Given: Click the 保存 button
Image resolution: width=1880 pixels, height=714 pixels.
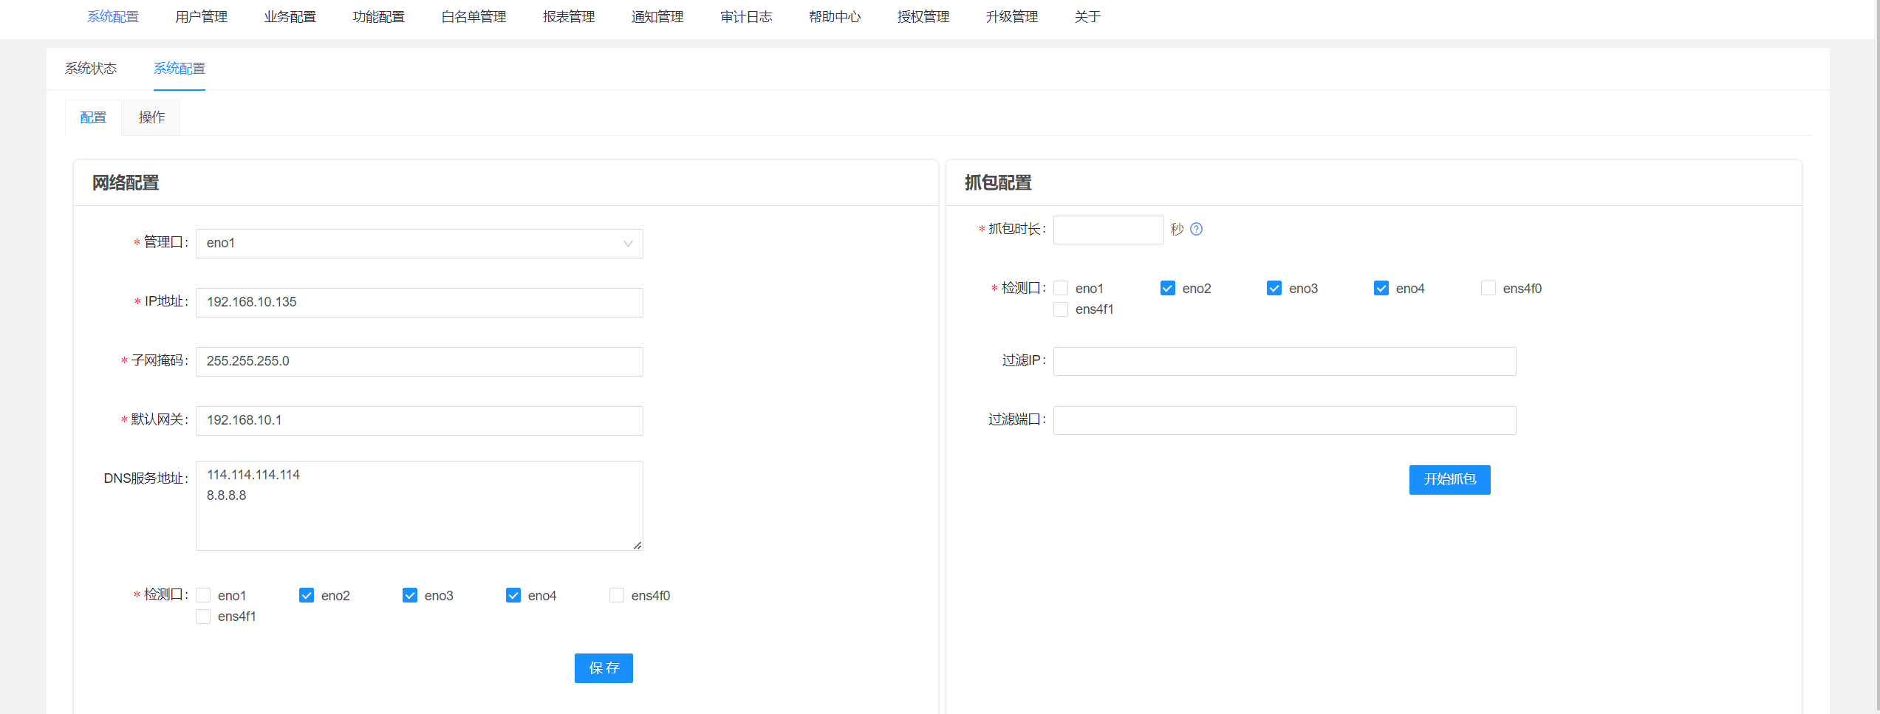Looking at the screenshot, I should (x=604, y=667).
